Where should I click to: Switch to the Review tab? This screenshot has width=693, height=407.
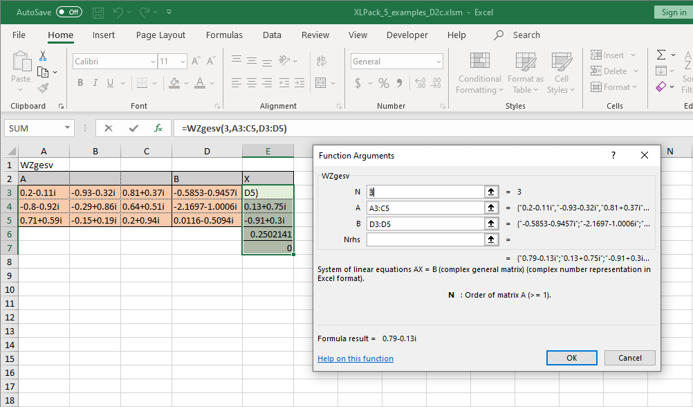point(315,35)
